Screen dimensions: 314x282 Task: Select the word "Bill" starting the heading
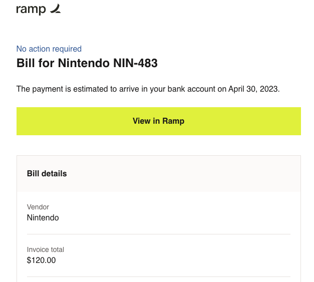[x=26, y=63]
